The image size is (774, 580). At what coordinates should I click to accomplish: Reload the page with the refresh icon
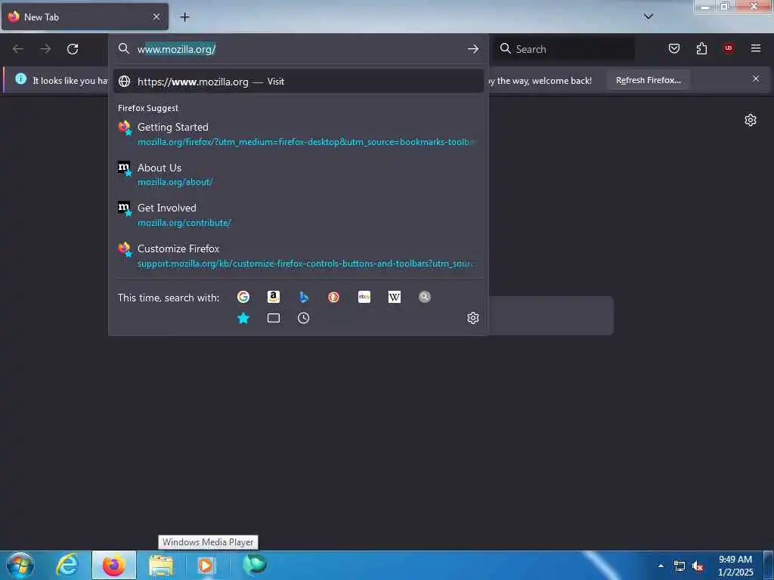pyautogui.click(x=73, y=49)
